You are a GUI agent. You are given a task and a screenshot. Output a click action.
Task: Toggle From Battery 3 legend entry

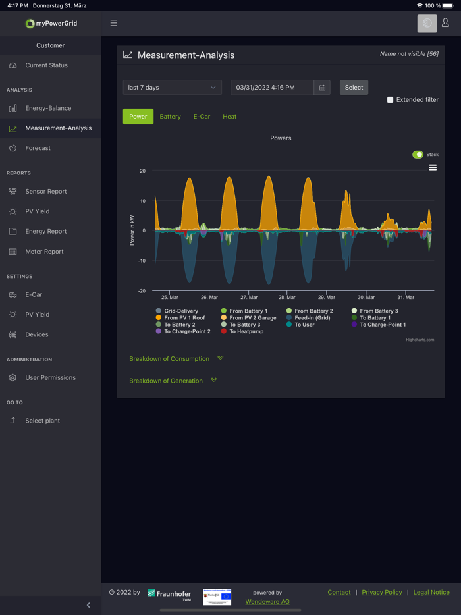(x=375, y=311)
